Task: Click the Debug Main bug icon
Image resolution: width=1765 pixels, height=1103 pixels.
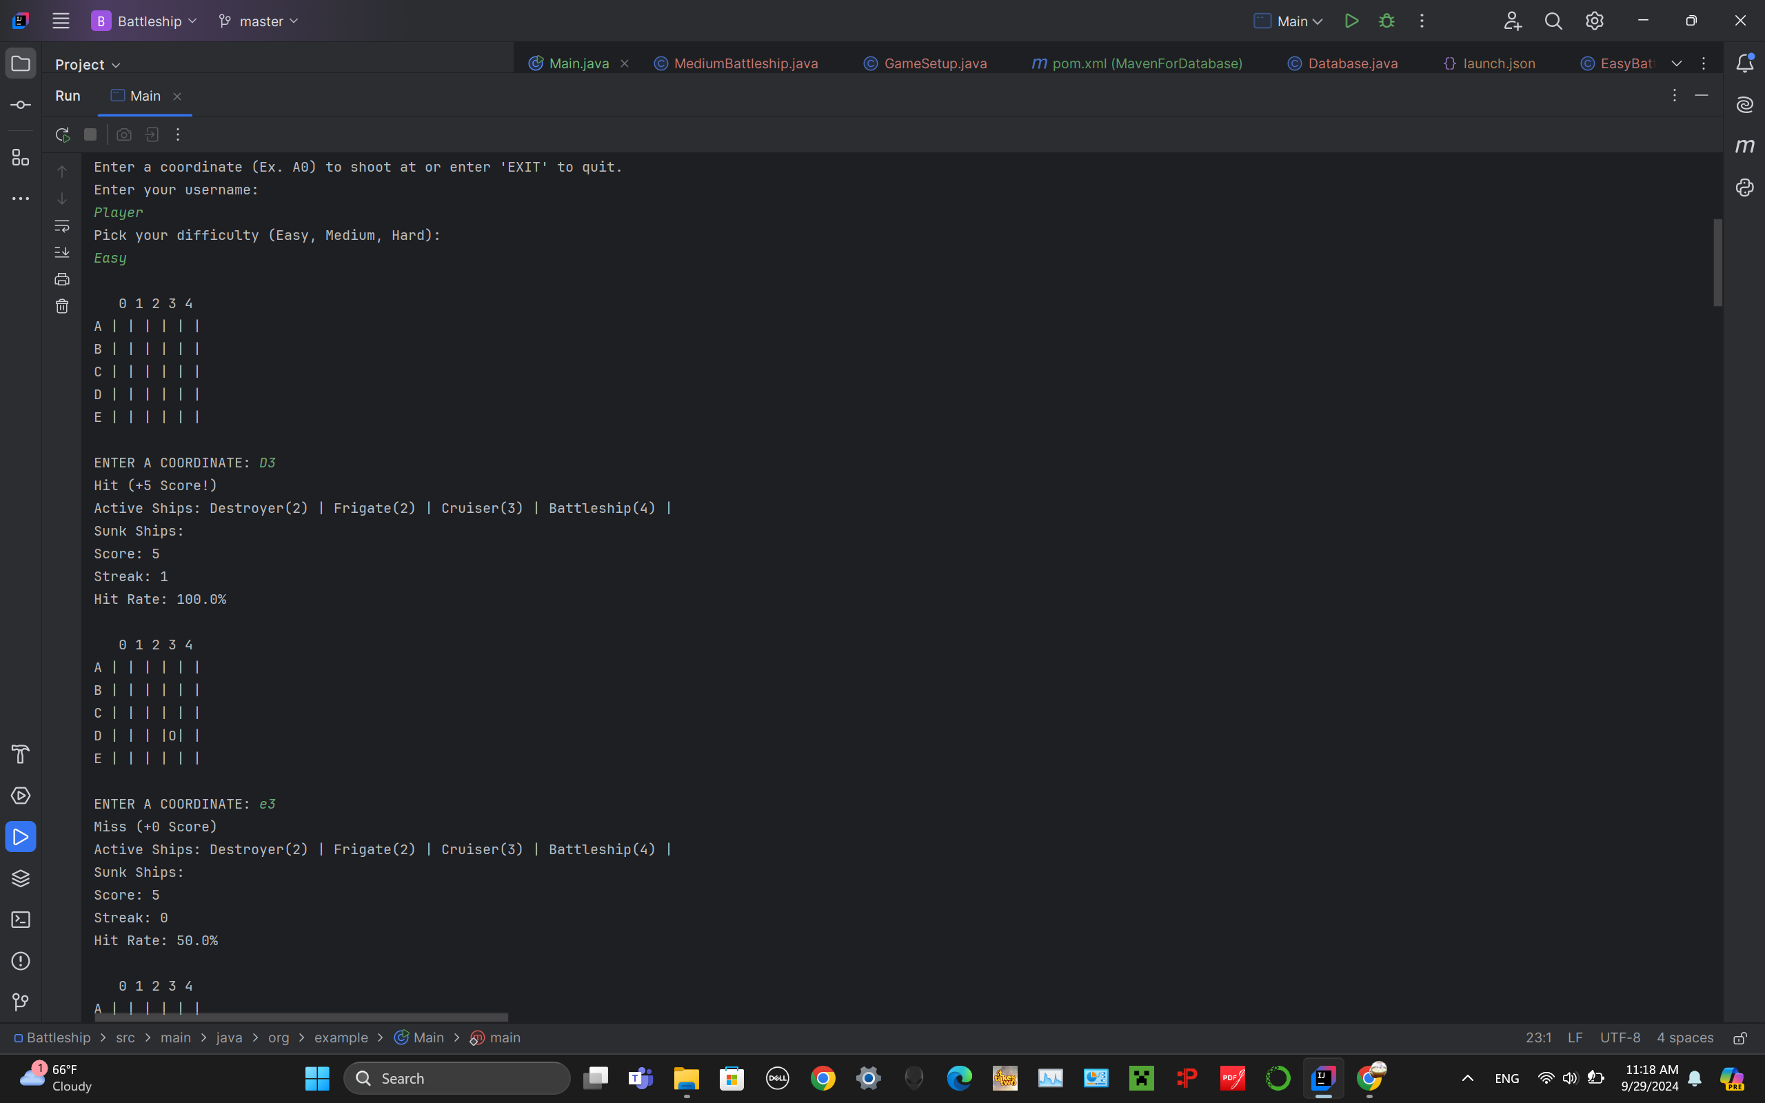Action: 1386,21
